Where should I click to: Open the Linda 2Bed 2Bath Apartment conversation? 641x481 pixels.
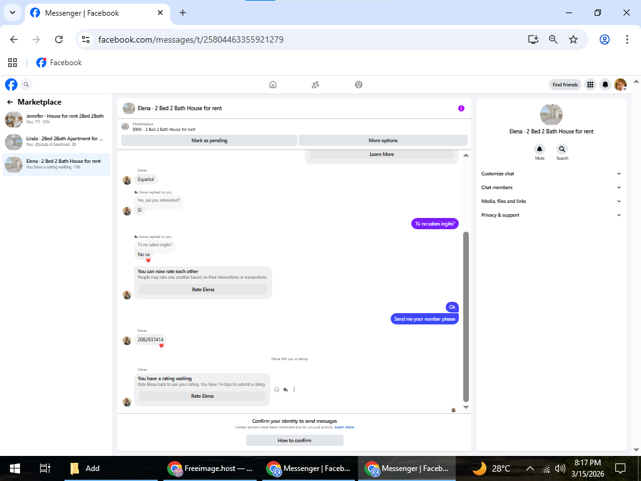point(56,142)
